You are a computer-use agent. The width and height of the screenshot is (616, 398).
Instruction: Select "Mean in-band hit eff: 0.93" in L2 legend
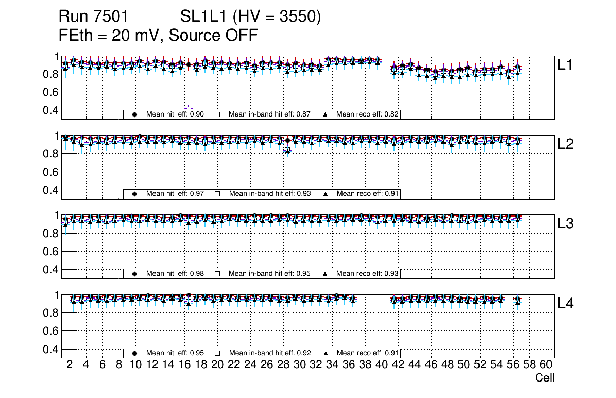coord(269,194)
